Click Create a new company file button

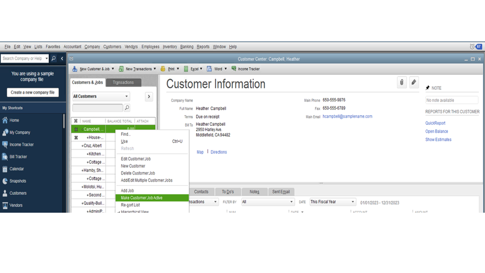click(x=33, y=92)
